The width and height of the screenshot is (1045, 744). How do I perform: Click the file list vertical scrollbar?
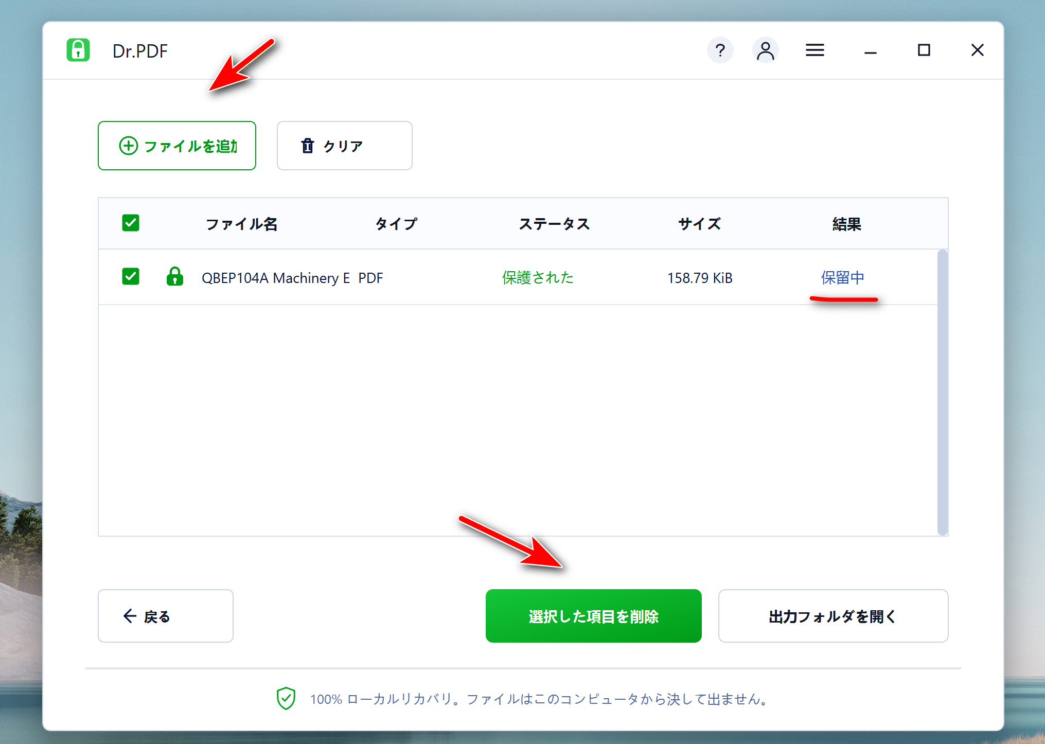(x=942, y=393)
